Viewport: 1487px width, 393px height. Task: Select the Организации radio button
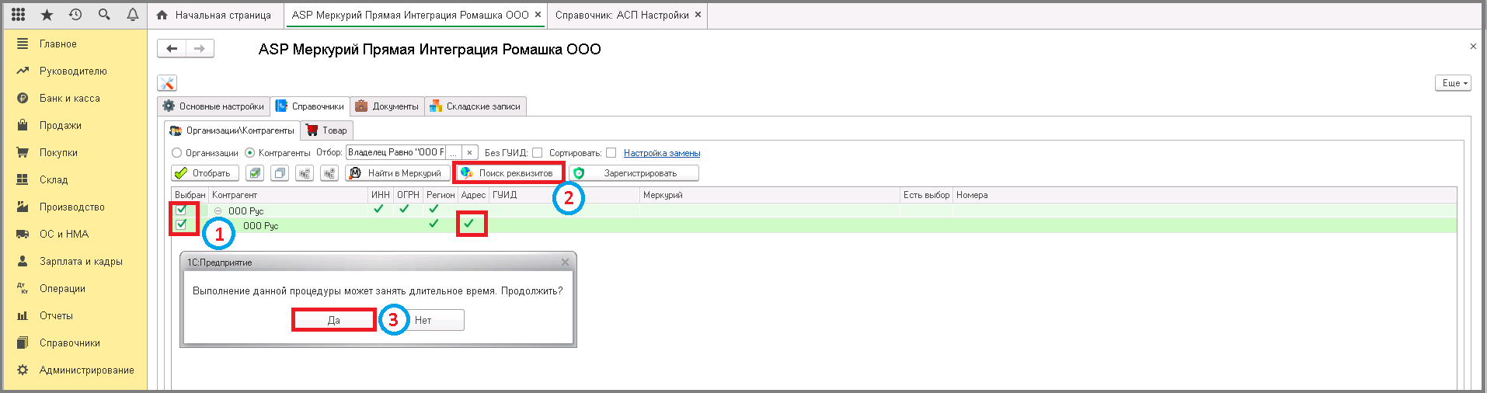[176, 153]
